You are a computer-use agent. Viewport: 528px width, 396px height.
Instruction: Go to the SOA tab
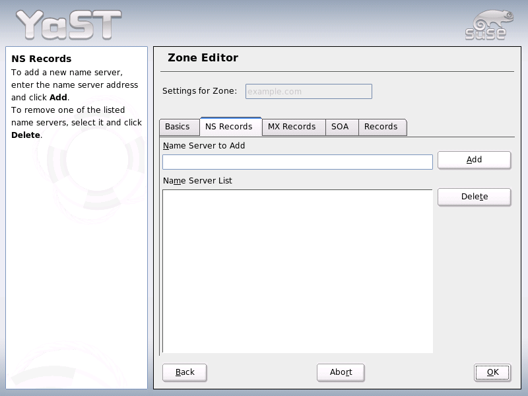(x=342, y=127)
